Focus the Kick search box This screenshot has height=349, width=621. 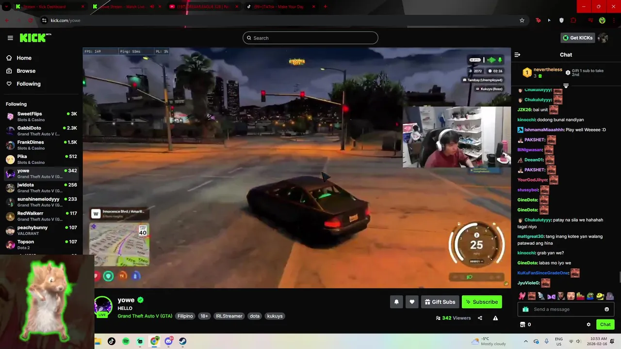point(310,38)
